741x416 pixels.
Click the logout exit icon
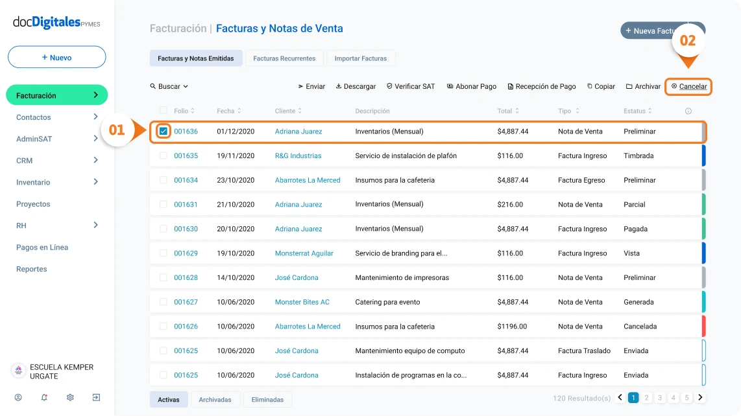[x=96, y=398]
